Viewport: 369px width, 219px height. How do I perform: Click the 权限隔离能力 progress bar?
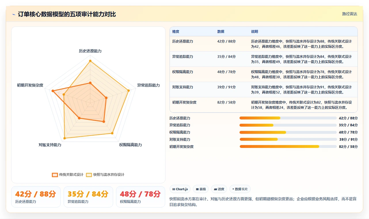[288, 132]
